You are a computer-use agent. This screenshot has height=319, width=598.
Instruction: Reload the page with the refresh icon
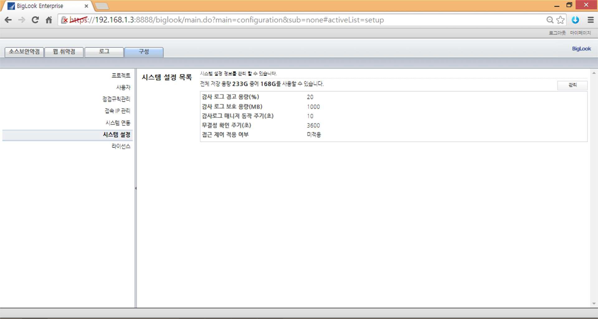coord(35,20)
